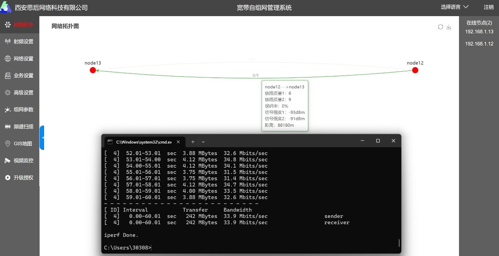Click the 频谱扫描 waveform icon
This screenshot has width=499, height=256.
pyautogui.click(x=7, y=126)
